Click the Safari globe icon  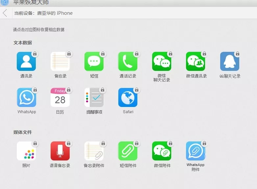[x=128, y=97]
